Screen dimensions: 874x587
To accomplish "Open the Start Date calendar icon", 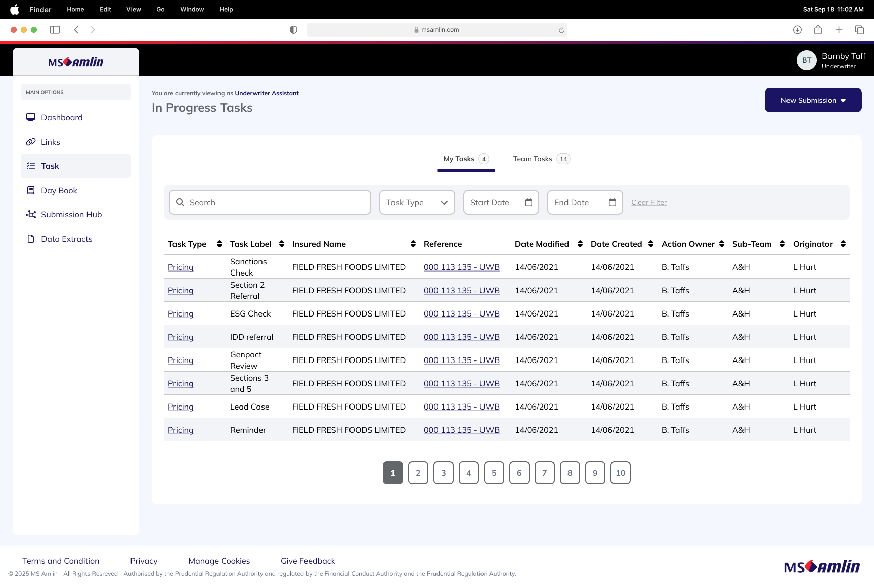I will 529,202.
